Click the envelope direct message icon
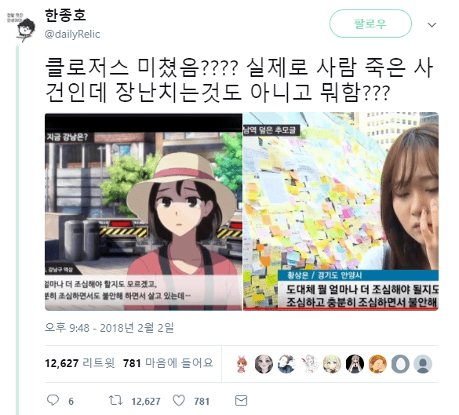This screenshot has height=415, width=459. 241,400
